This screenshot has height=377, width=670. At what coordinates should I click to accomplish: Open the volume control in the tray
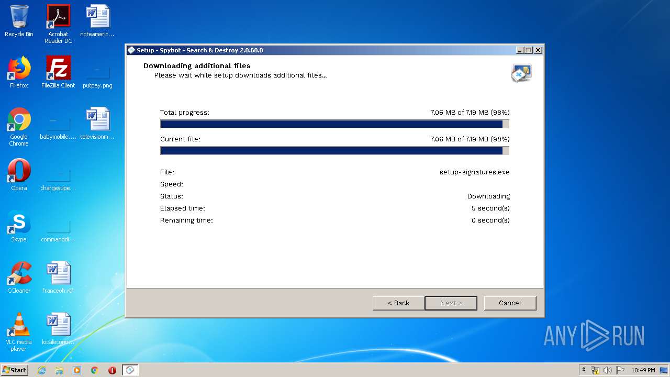click(608, 370)
